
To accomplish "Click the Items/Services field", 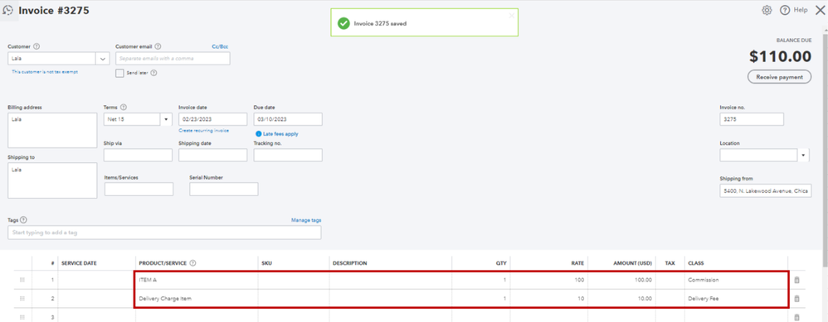I will pyautogui.click(x=139, y=190).
